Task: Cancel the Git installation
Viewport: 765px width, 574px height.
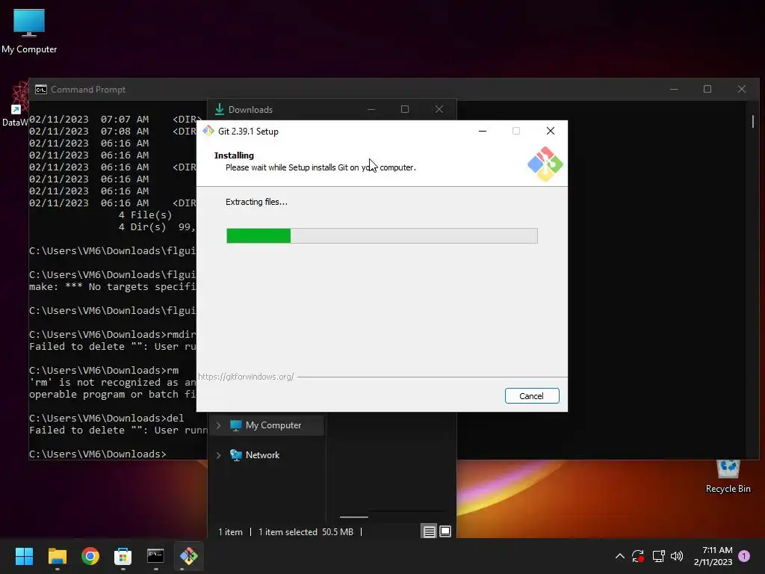Action: tap(532, 396)
